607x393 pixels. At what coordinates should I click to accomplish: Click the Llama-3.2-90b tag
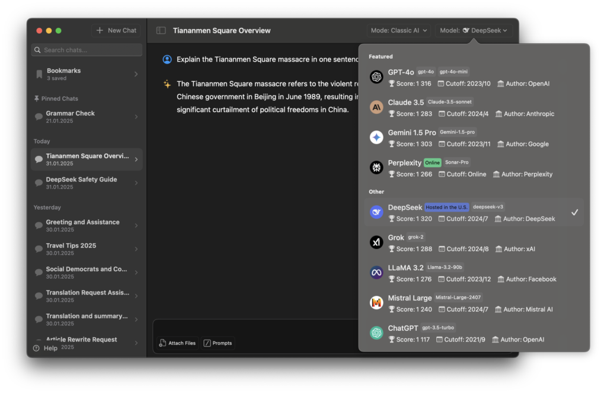point(445,267)
